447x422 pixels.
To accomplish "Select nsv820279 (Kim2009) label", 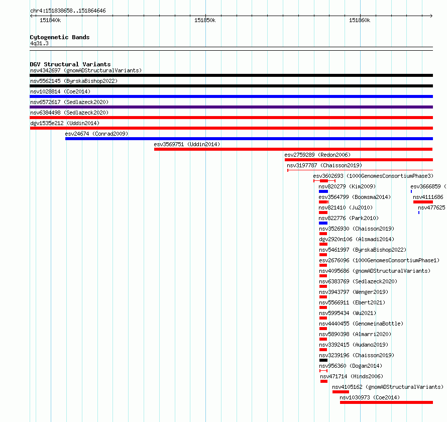I will (347, 186).
